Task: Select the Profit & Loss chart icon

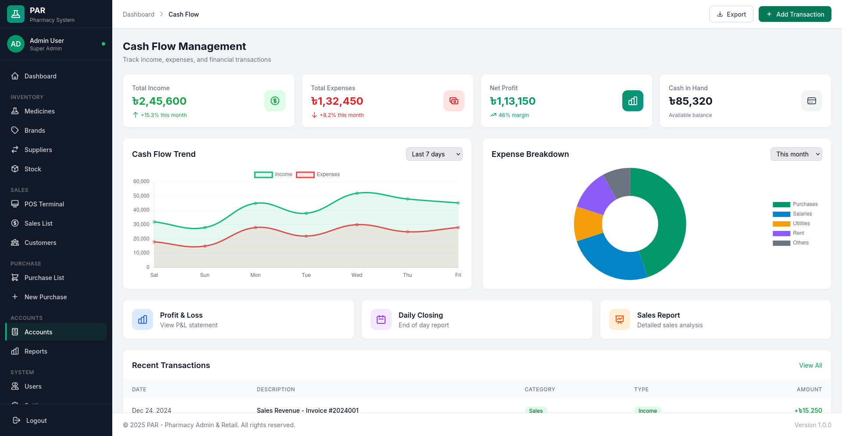Action: click(142, 319)
